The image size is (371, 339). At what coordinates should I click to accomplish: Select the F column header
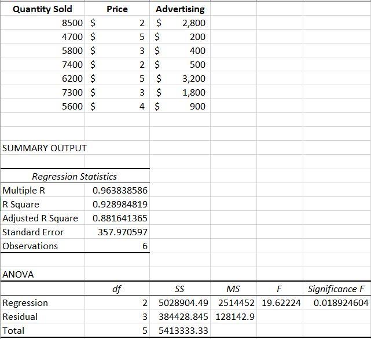tap(280, 289)
